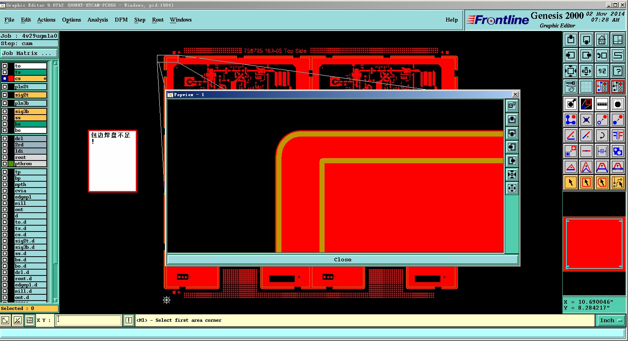The image size is (628, 341).
Task: Click the zoom in arrows icon in main toolbar
Action: (x=586, y=71)
